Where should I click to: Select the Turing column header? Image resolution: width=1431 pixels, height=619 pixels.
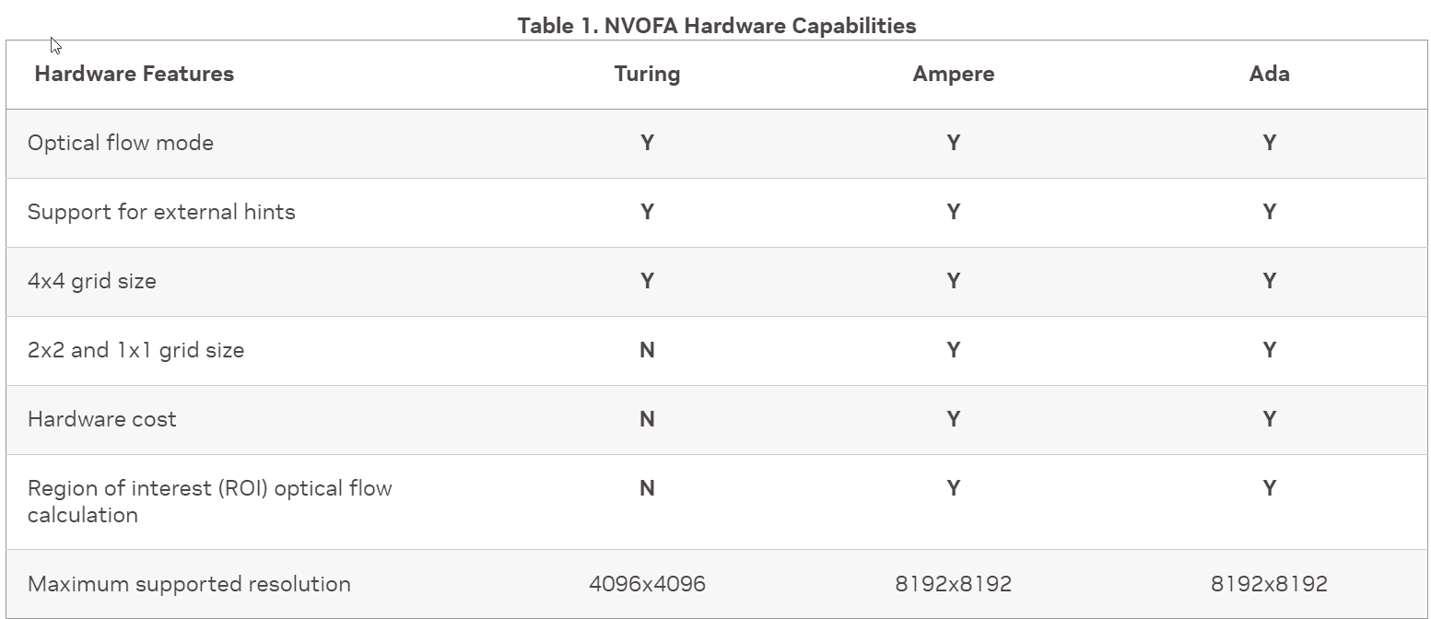pos(647,74)
